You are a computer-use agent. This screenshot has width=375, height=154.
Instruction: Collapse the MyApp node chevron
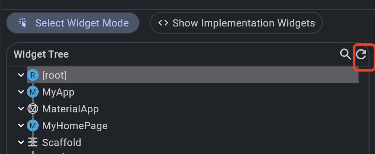click(x=21, y=92)
